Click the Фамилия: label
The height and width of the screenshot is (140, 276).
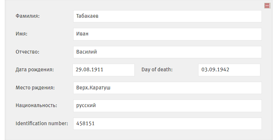(x=28, y=16)
